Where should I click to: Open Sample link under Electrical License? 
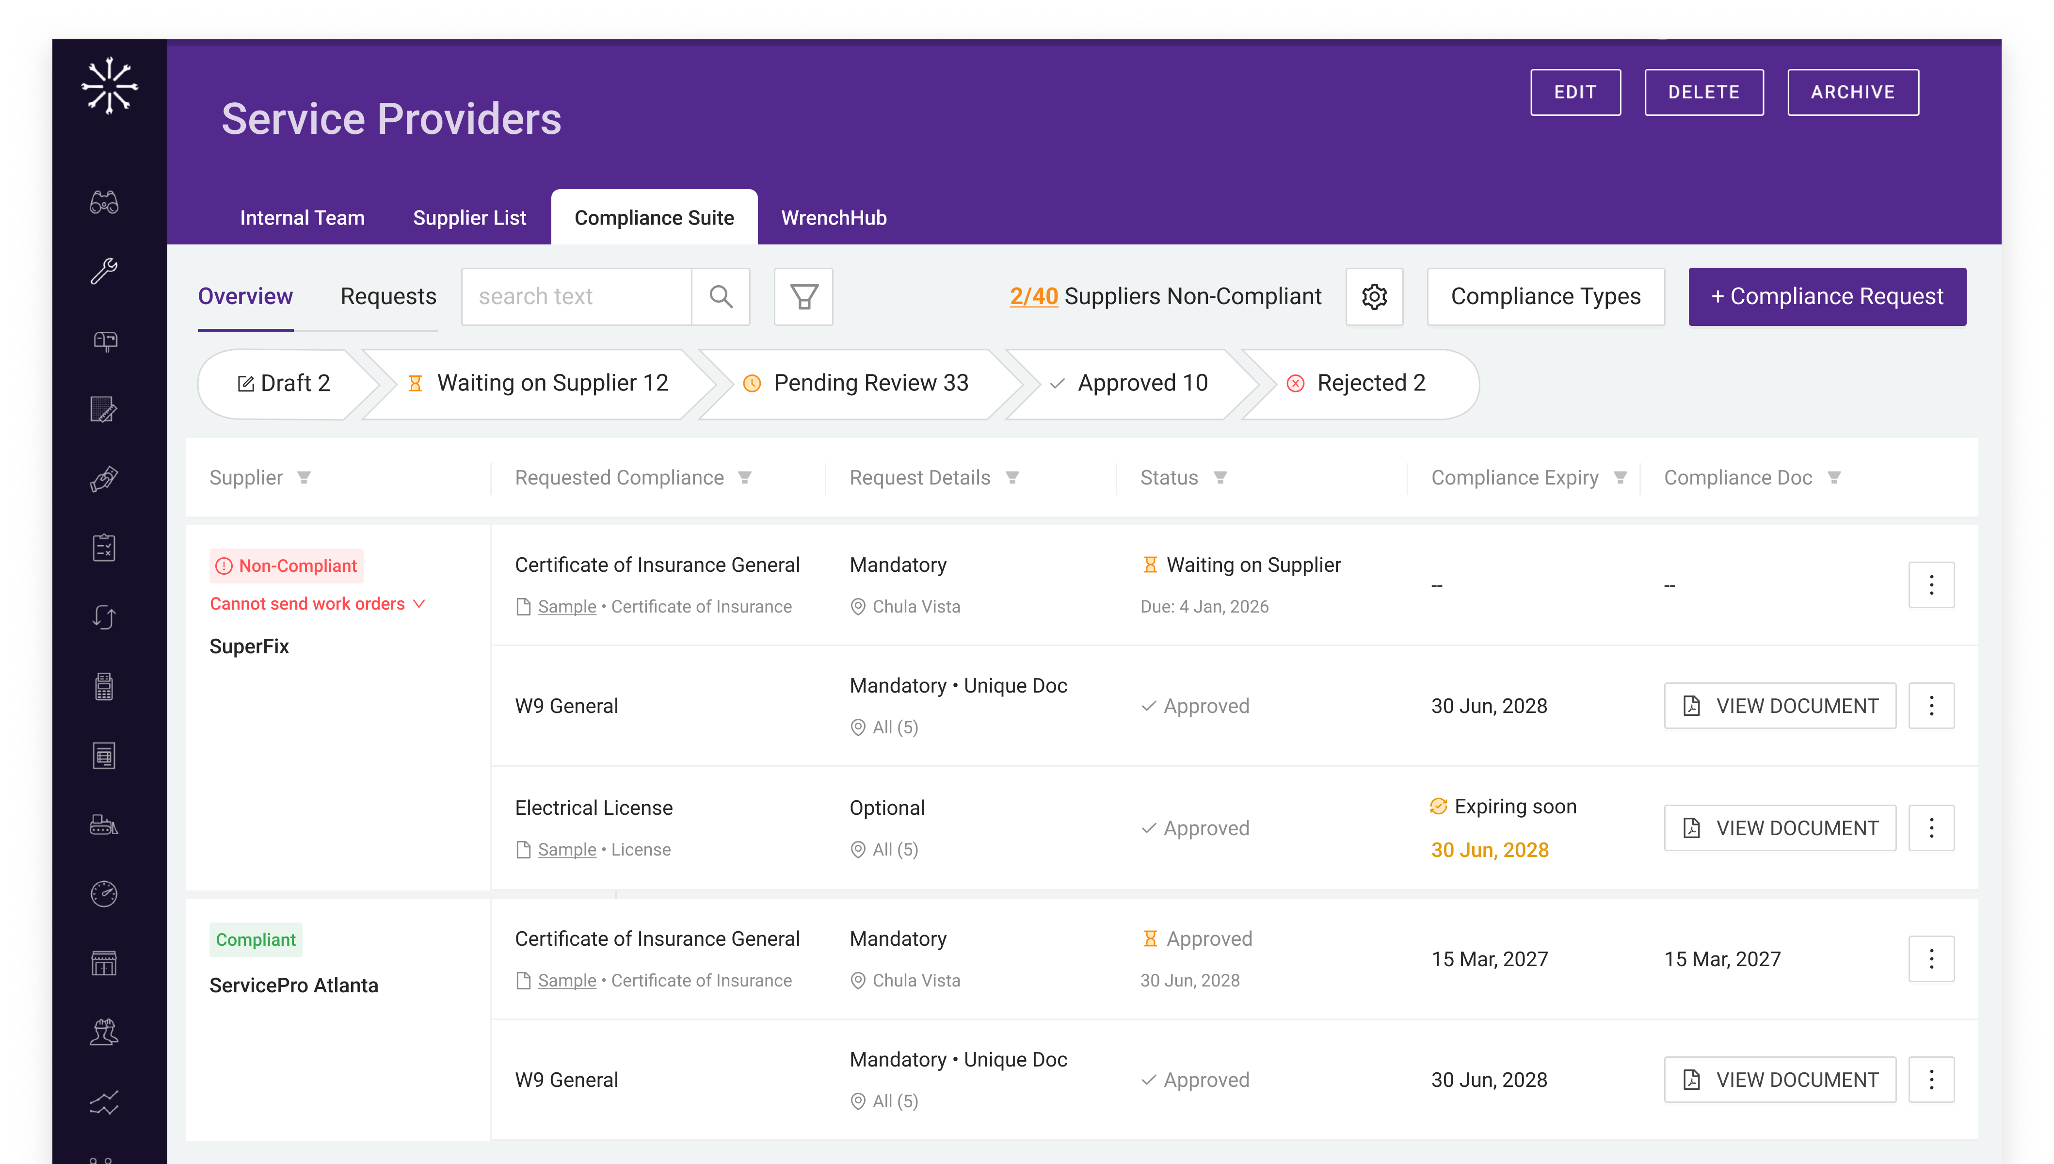pyautogui.click(x=567, y=850)
